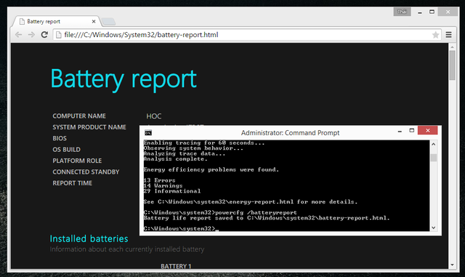The image size is (465, 277).
Task: Click the powercfg /batteryreport command line
Action: pyautogui.click(x=220, y=212)
